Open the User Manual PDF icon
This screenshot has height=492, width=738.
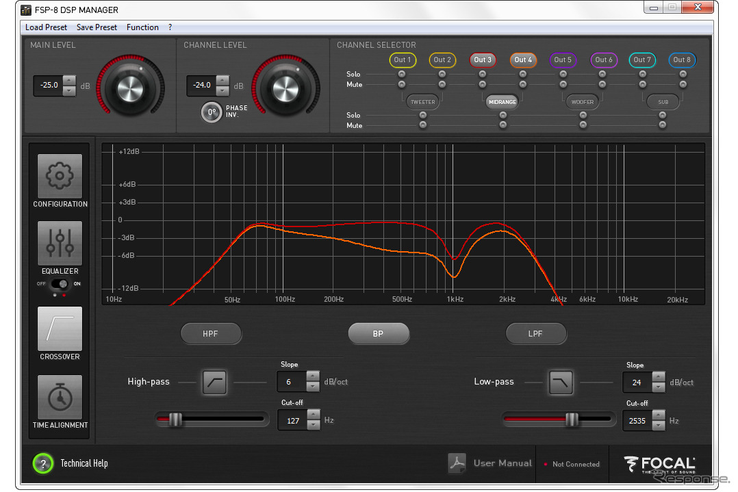pyautogui.click(x=457, y=463)
